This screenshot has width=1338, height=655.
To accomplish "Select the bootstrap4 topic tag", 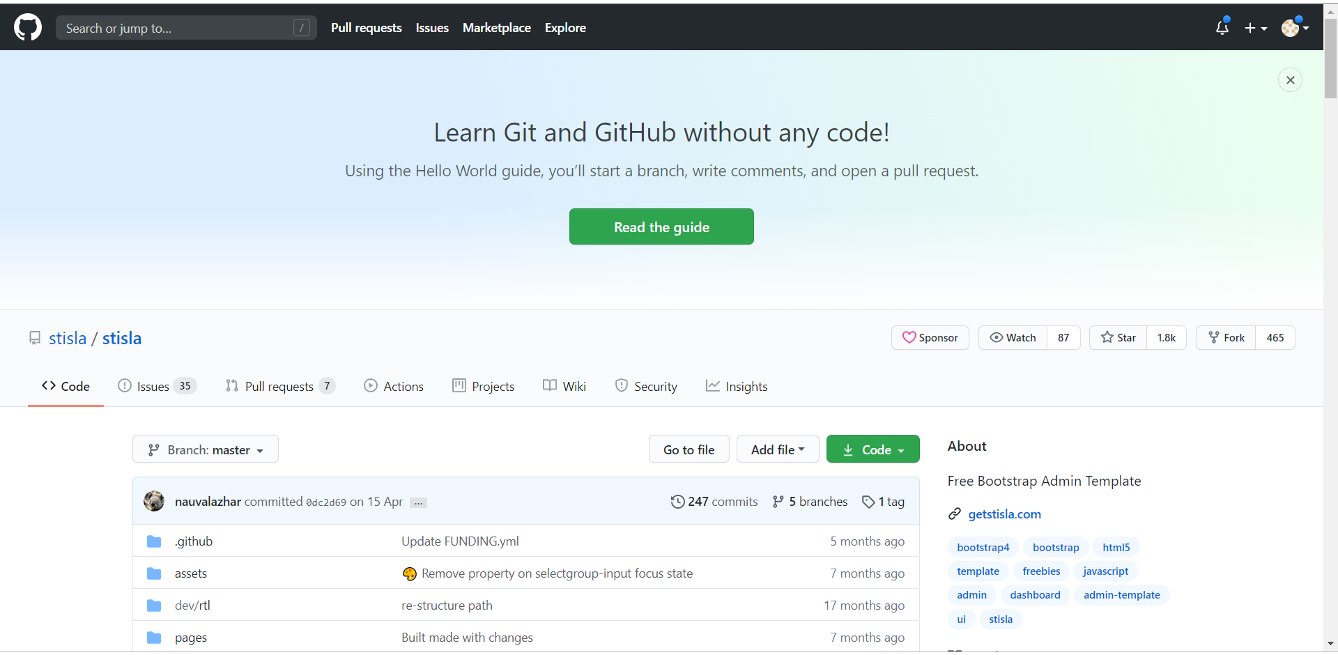I will point(983,548).
